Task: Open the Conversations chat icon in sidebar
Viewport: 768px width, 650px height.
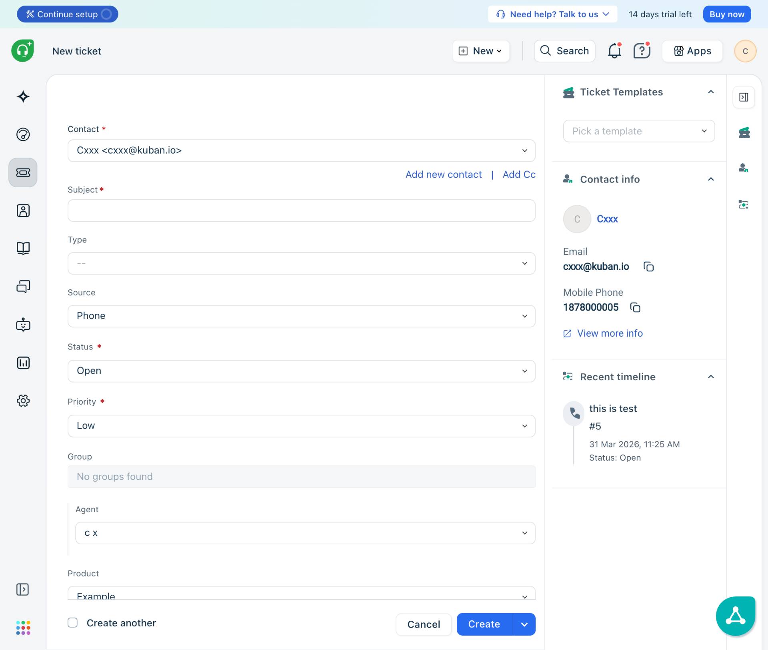Action: tap(23, 286)
